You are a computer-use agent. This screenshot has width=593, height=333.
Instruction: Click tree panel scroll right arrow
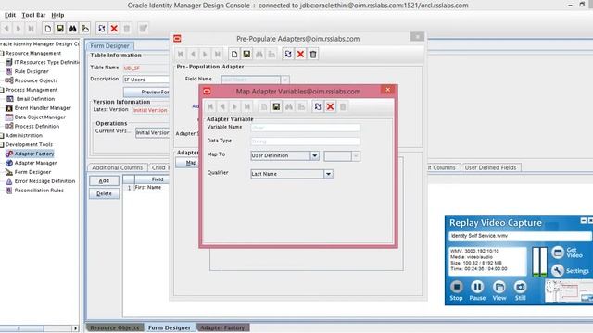click(x=76, y=328)
